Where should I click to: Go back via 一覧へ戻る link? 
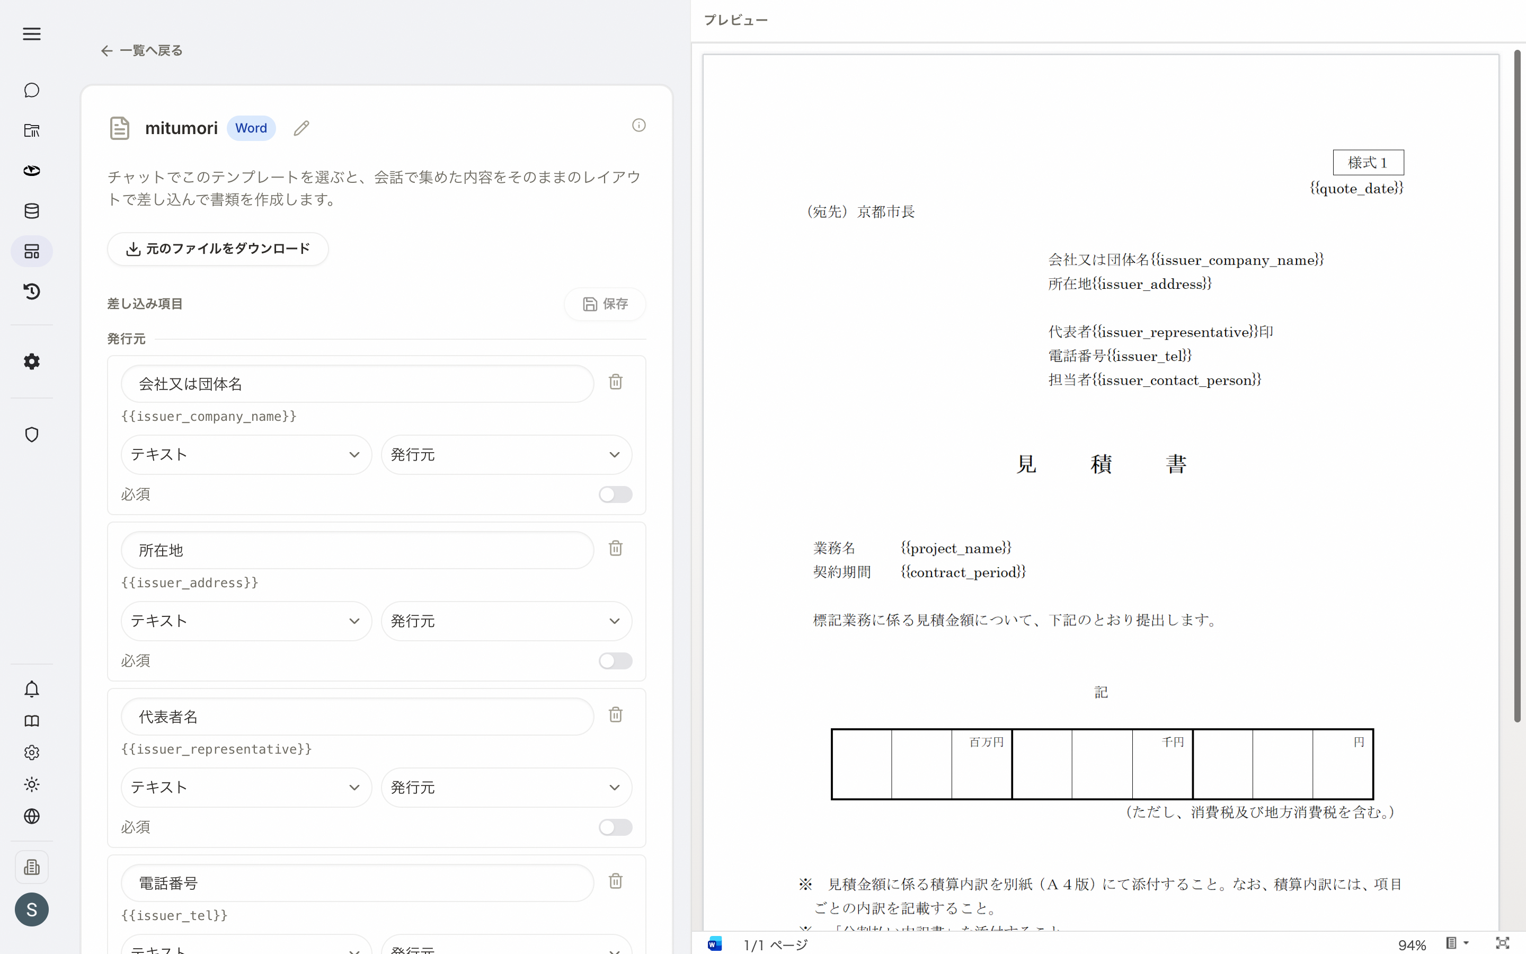point(142,50)
